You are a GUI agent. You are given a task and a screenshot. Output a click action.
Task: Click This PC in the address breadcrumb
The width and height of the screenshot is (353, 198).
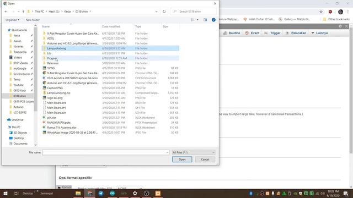point(39,12)
